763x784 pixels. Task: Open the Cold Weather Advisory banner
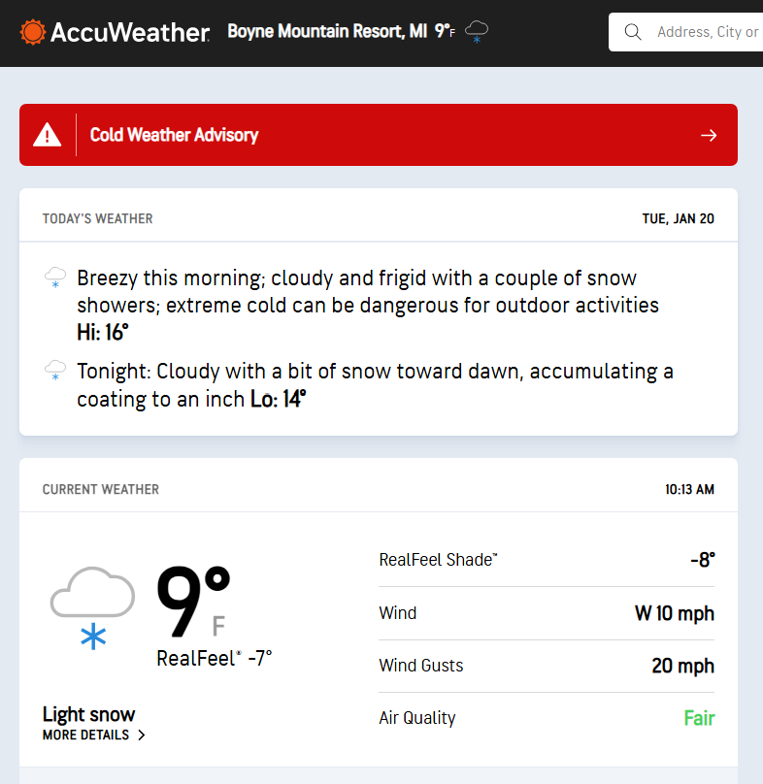tap(379, 135)
